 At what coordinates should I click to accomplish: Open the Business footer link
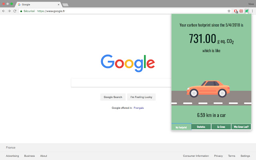coord(29,156)
